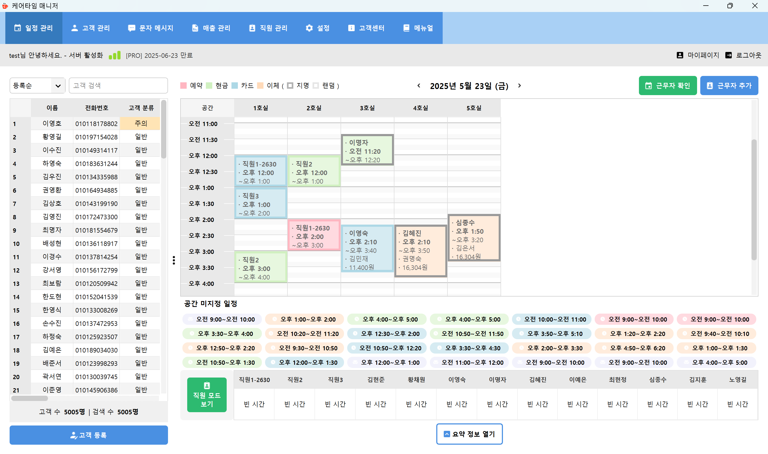The height and width of the screenshot is (454, 768).
Task: Switch to the 고객 관리 tab
Action: (91, 28)
